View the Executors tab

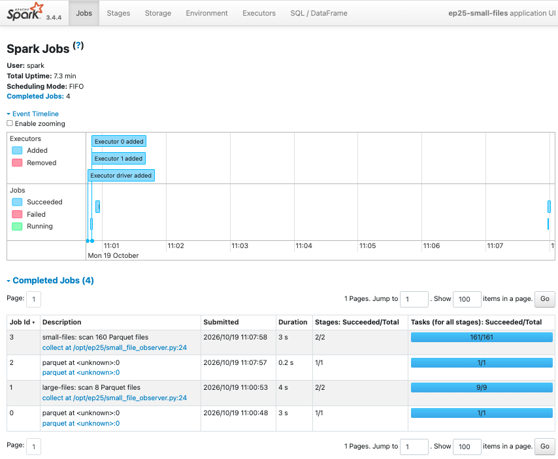(x=259, y=13)
